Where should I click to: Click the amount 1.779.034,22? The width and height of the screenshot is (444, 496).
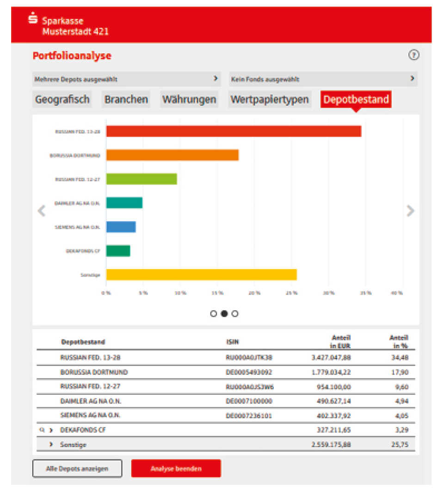point(331,372)
